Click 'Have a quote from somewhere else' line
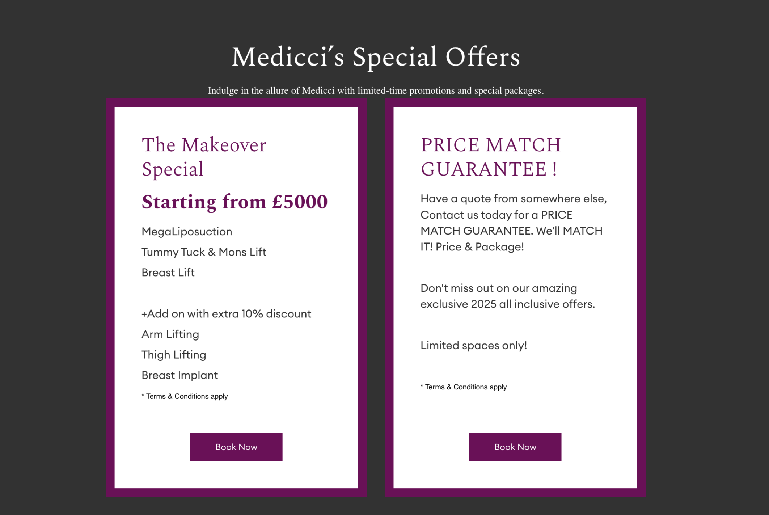Screen dimensions: 769x515 [514, 199]
